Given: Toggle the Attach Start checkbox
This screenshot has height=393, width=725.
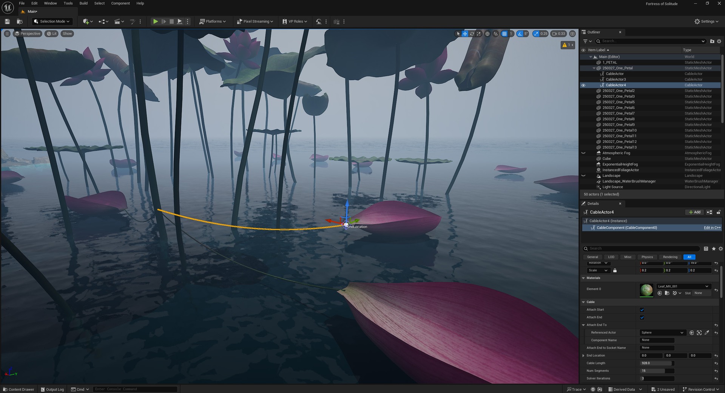Looking at the screenshot, I should click(642, 310).
